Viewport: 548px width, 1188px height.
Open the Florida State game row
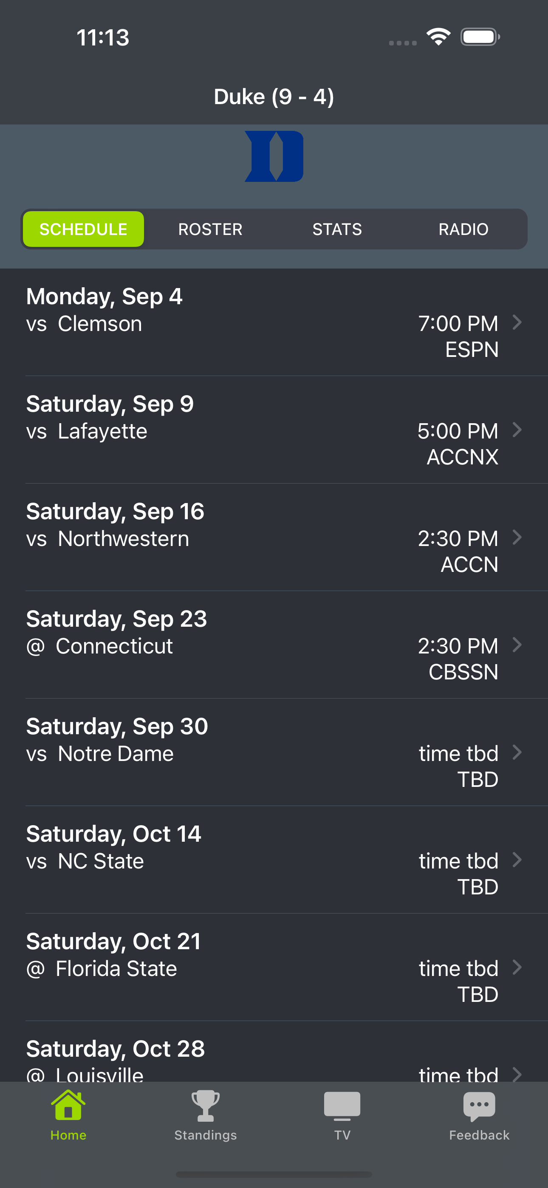click(x=274, y=967)
